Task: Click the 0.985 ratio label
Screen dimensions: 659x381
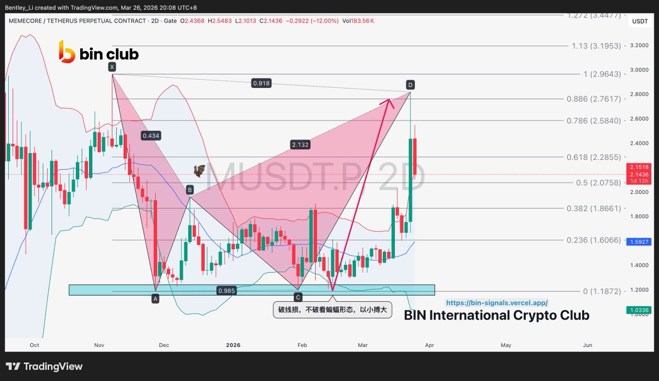Action: pyautogui.click(x=226, y=291)
